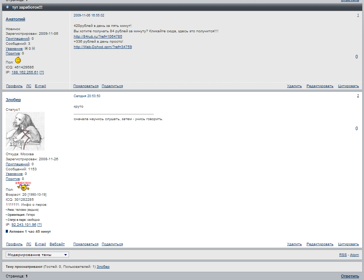
Task: Open Злобер's avatar image
Action: [x=25, y=131]
